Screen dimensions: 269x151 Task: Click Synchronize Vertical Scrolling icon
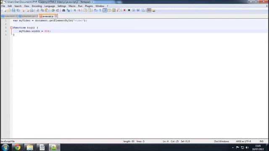click(x=85, y=10)
